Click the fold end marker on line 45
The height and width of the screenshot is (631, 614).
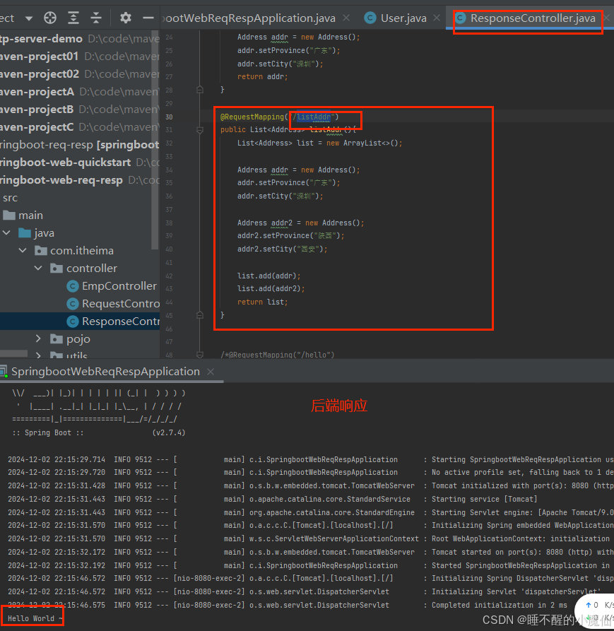pyautogui.click(x=199, y=315)
